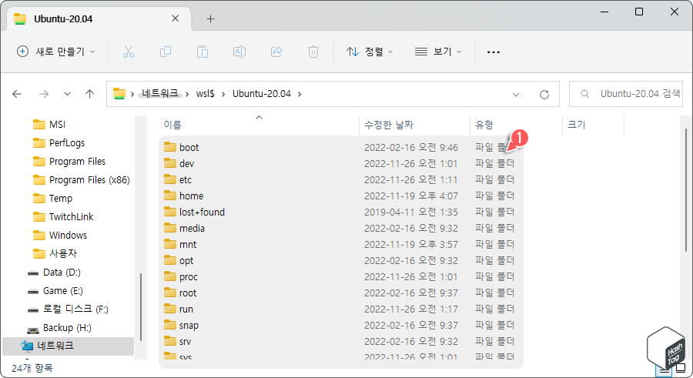Select MSI folder in sidebar
Viewport: 693px width, 378px height.
pos(57,125)
